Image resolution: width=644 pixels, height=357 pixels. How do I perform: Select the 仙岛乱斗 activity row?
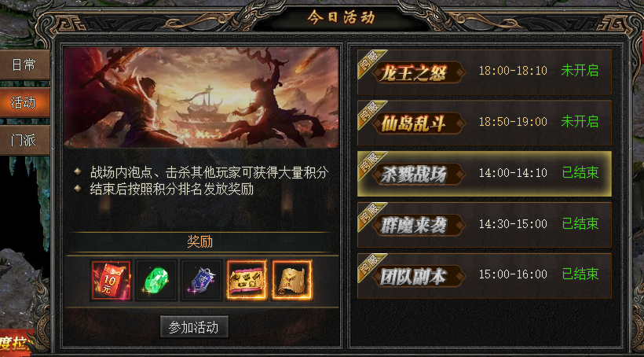[x=485, y=123]
